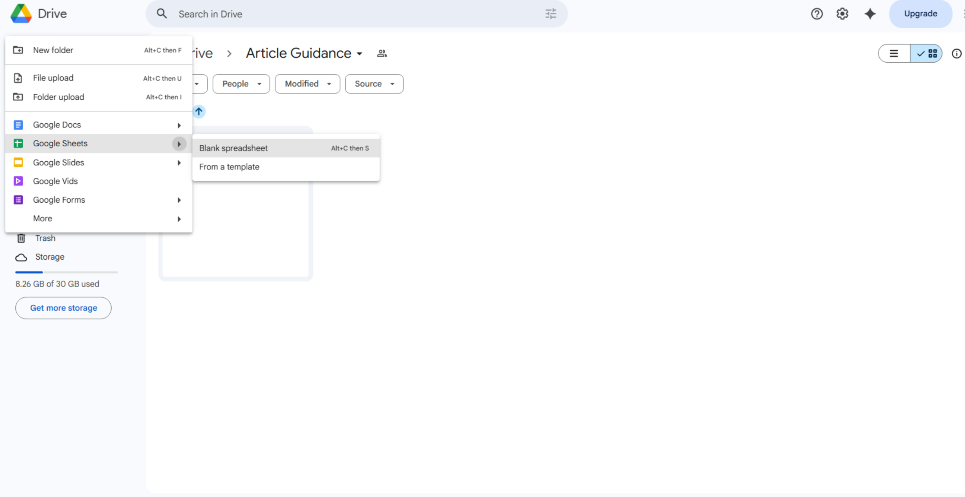Screen dimensions: 965x497
Task: Click the Google Vids icon
Action: (x=18, y=181)
